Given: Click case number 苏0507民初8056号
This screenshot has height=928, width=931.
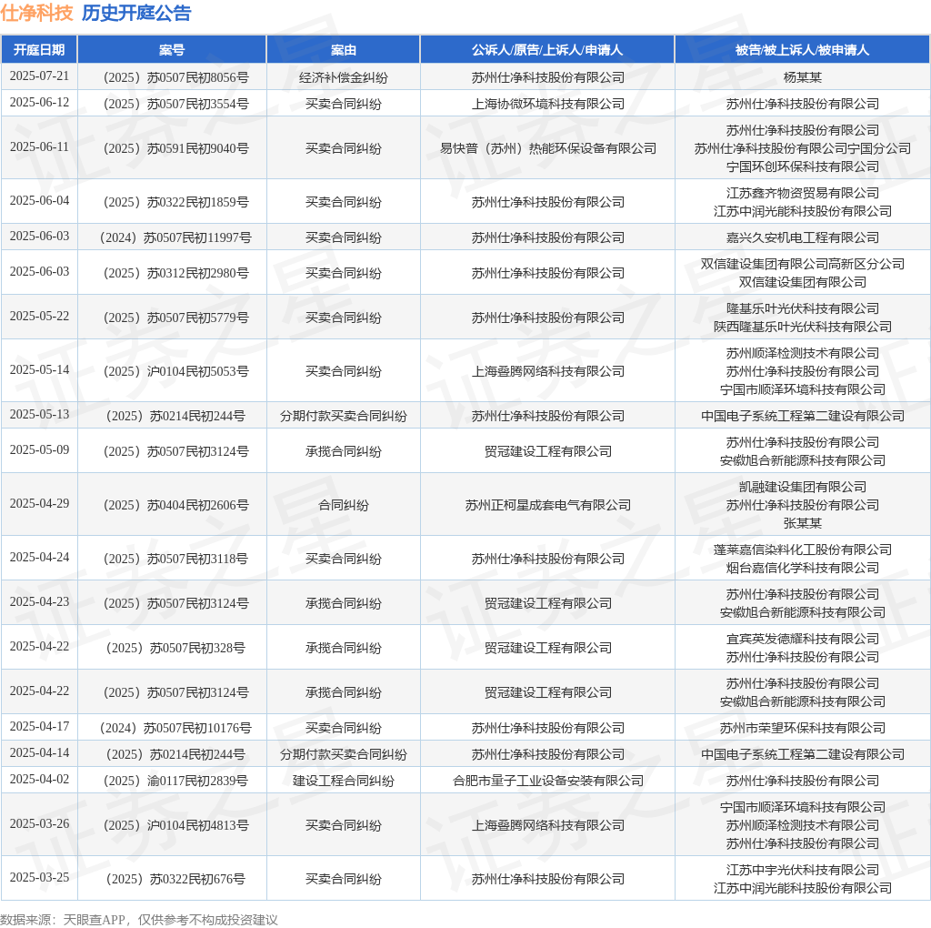Looking at the screenshot, I should 175,77.
